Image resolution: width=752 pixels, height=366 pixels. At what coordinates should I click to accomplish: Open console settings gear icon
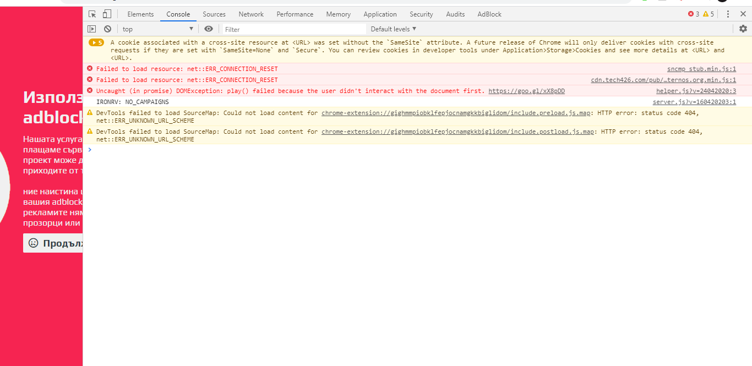coord(743,29)
